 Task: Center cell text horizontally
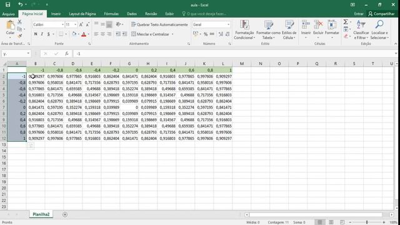[102, 34]
